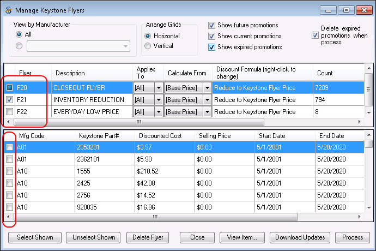Open Applies To dropdown for F22 row

(x=159, y=112)
